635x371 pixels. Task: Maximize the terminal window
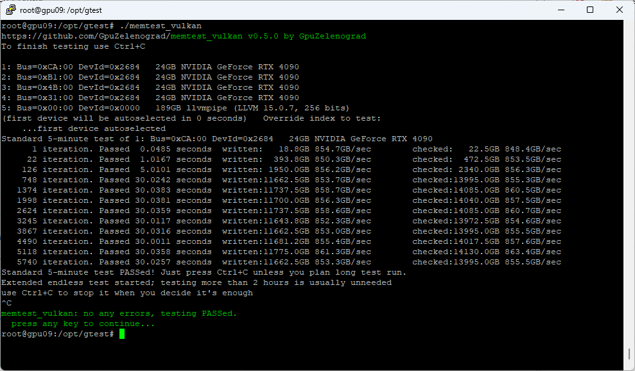pos(590,10)
